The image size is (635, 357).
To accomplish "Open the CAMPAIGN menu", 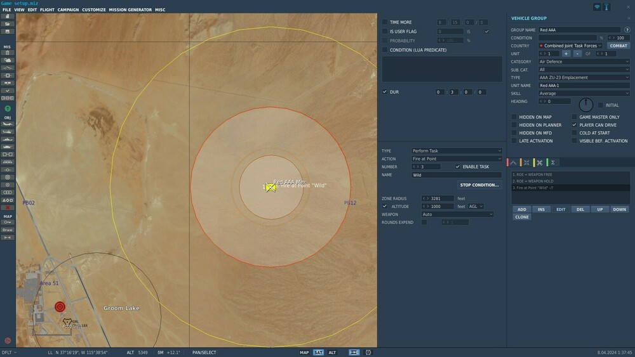I will coord(68,10).
